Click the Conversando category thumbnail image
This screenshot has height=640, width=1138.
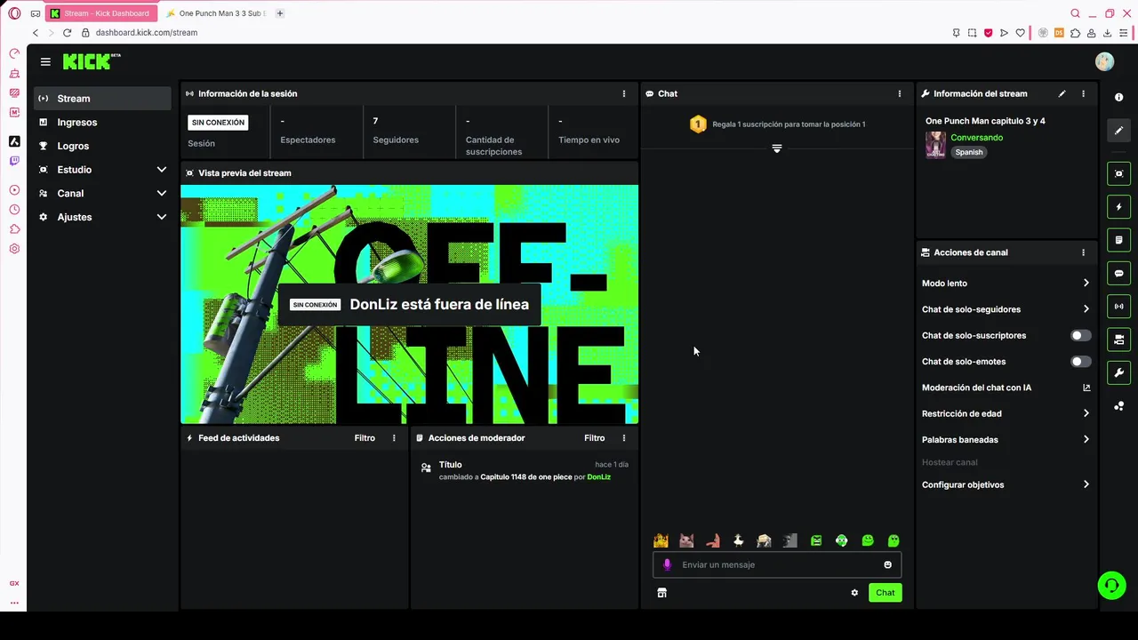[935, 145]
